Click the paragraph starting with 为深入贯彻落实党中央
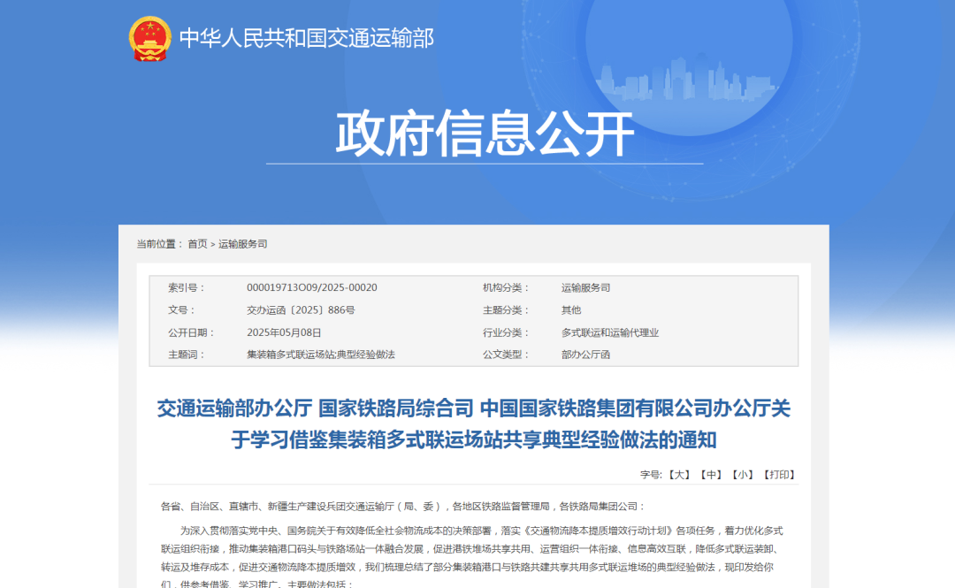The height and width of the screenshot is (588, 955). (472, 558)
